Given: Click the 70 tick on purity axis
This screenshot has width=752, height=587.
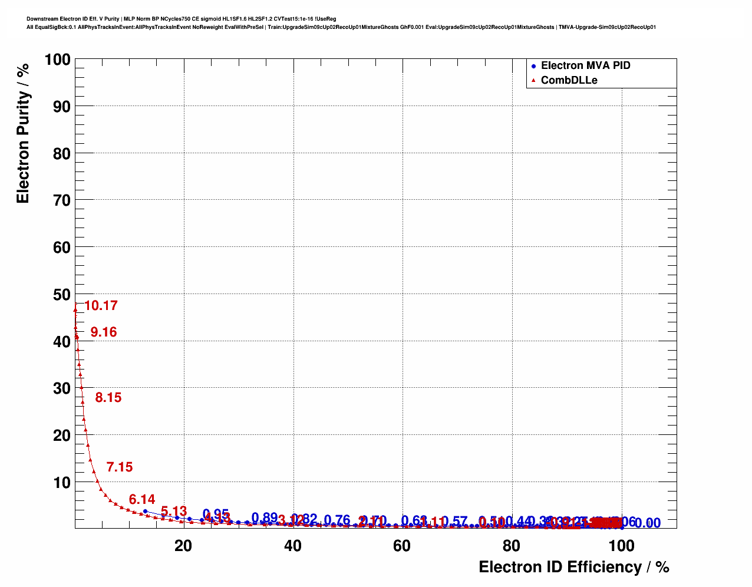Looking at the screenshot, I should 62,200.
